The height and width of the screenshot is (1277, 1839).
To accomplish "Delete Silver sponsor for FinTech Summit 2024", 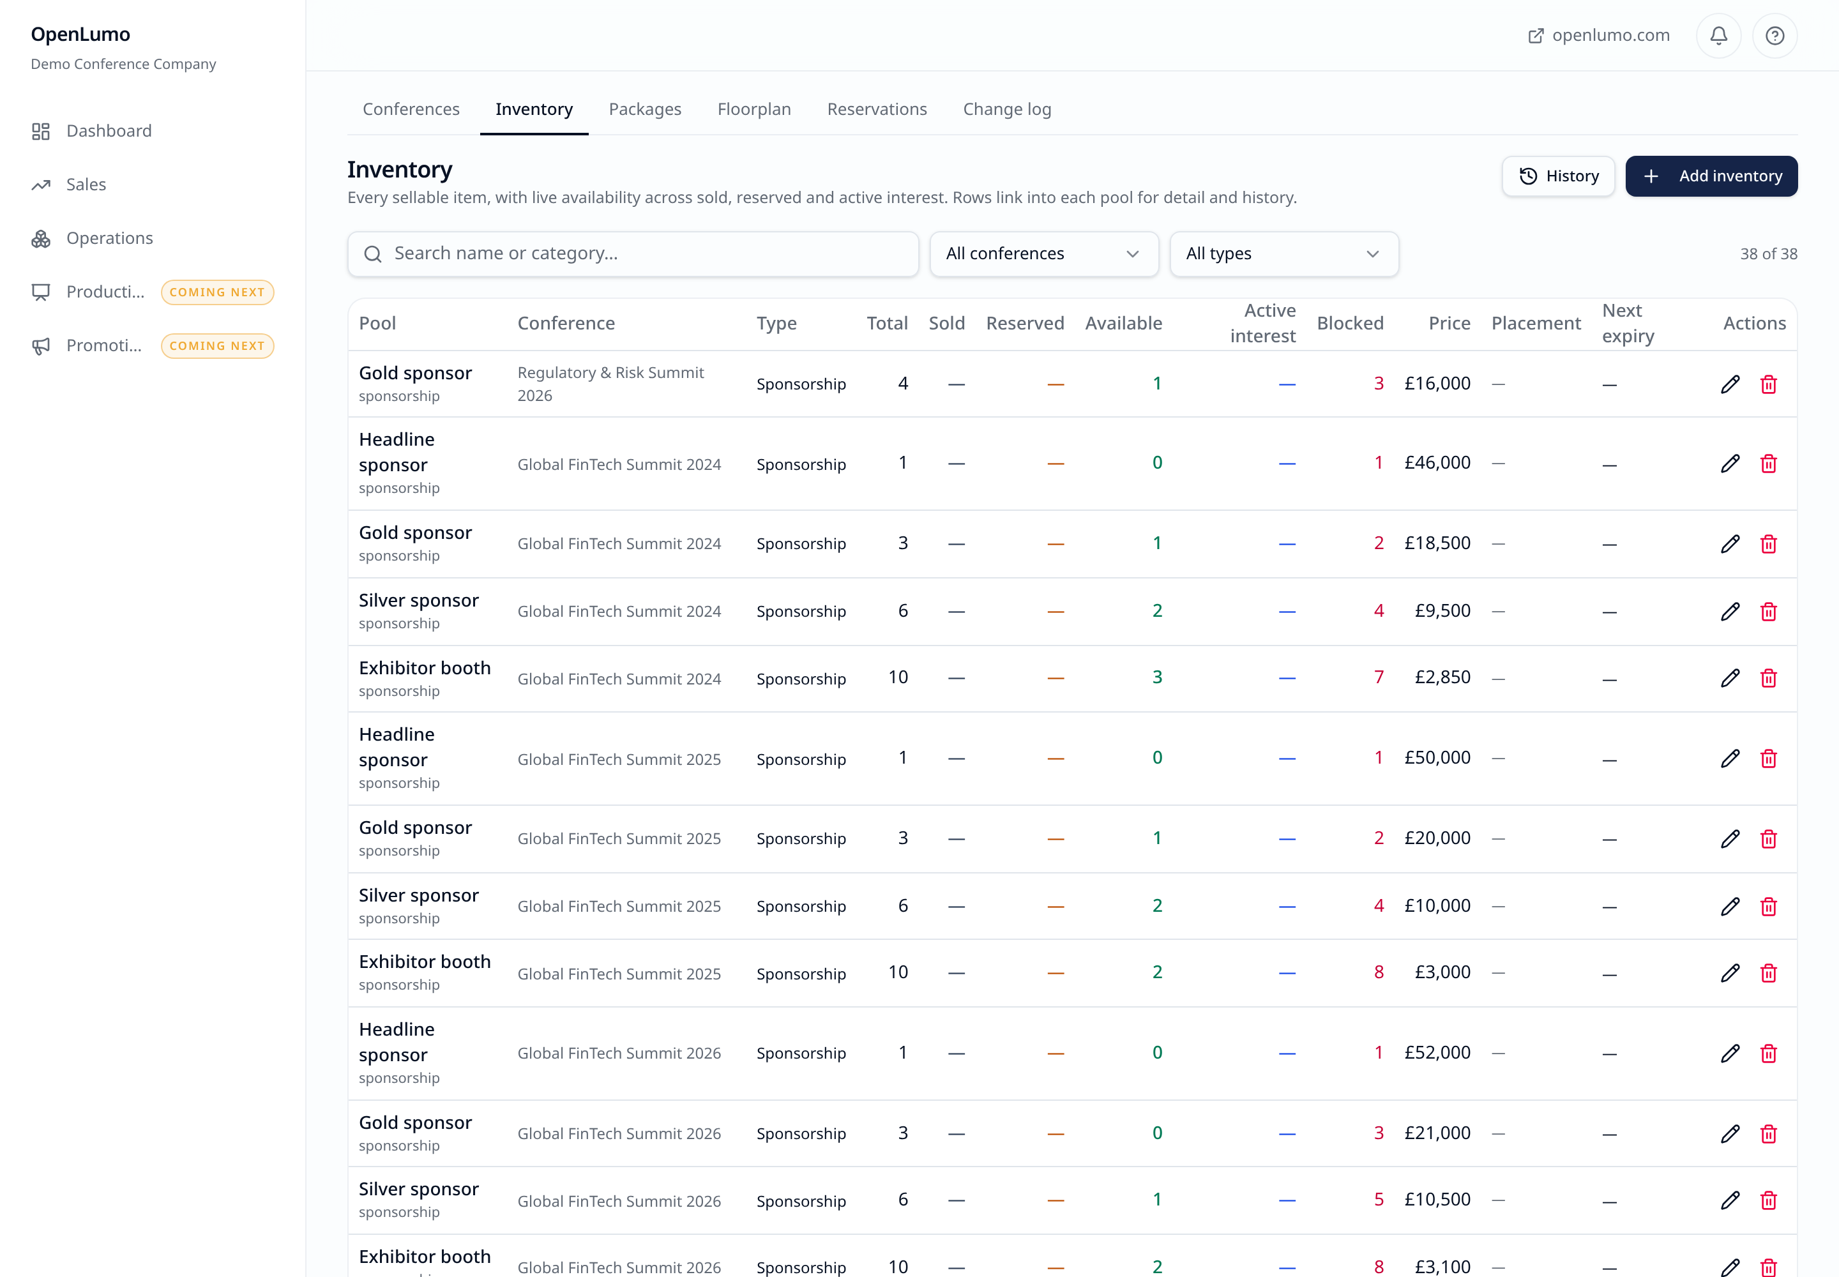I will pos(1769,611).
